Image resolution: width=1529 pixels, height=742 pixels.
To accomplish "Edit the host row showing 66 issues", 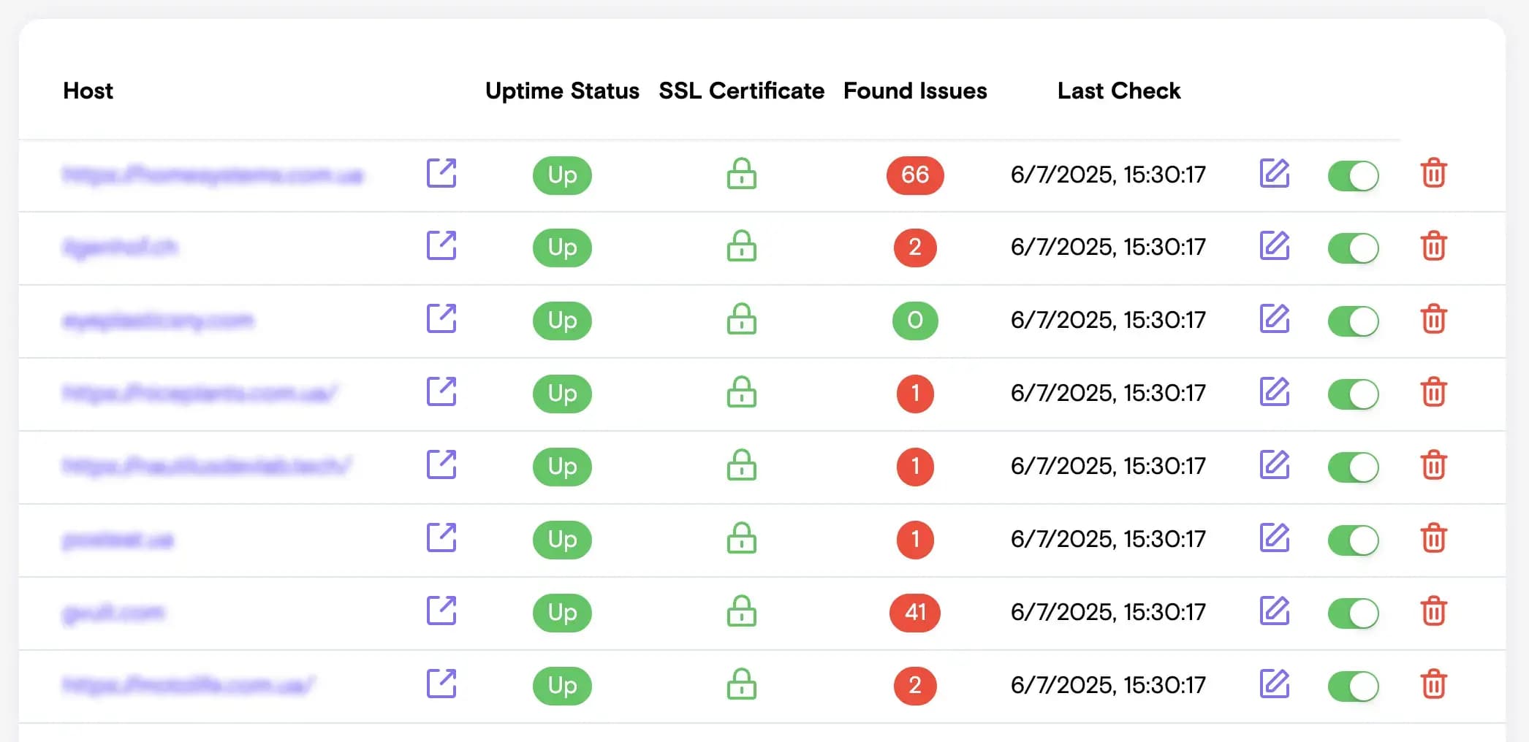I will tap(1275, 174).
